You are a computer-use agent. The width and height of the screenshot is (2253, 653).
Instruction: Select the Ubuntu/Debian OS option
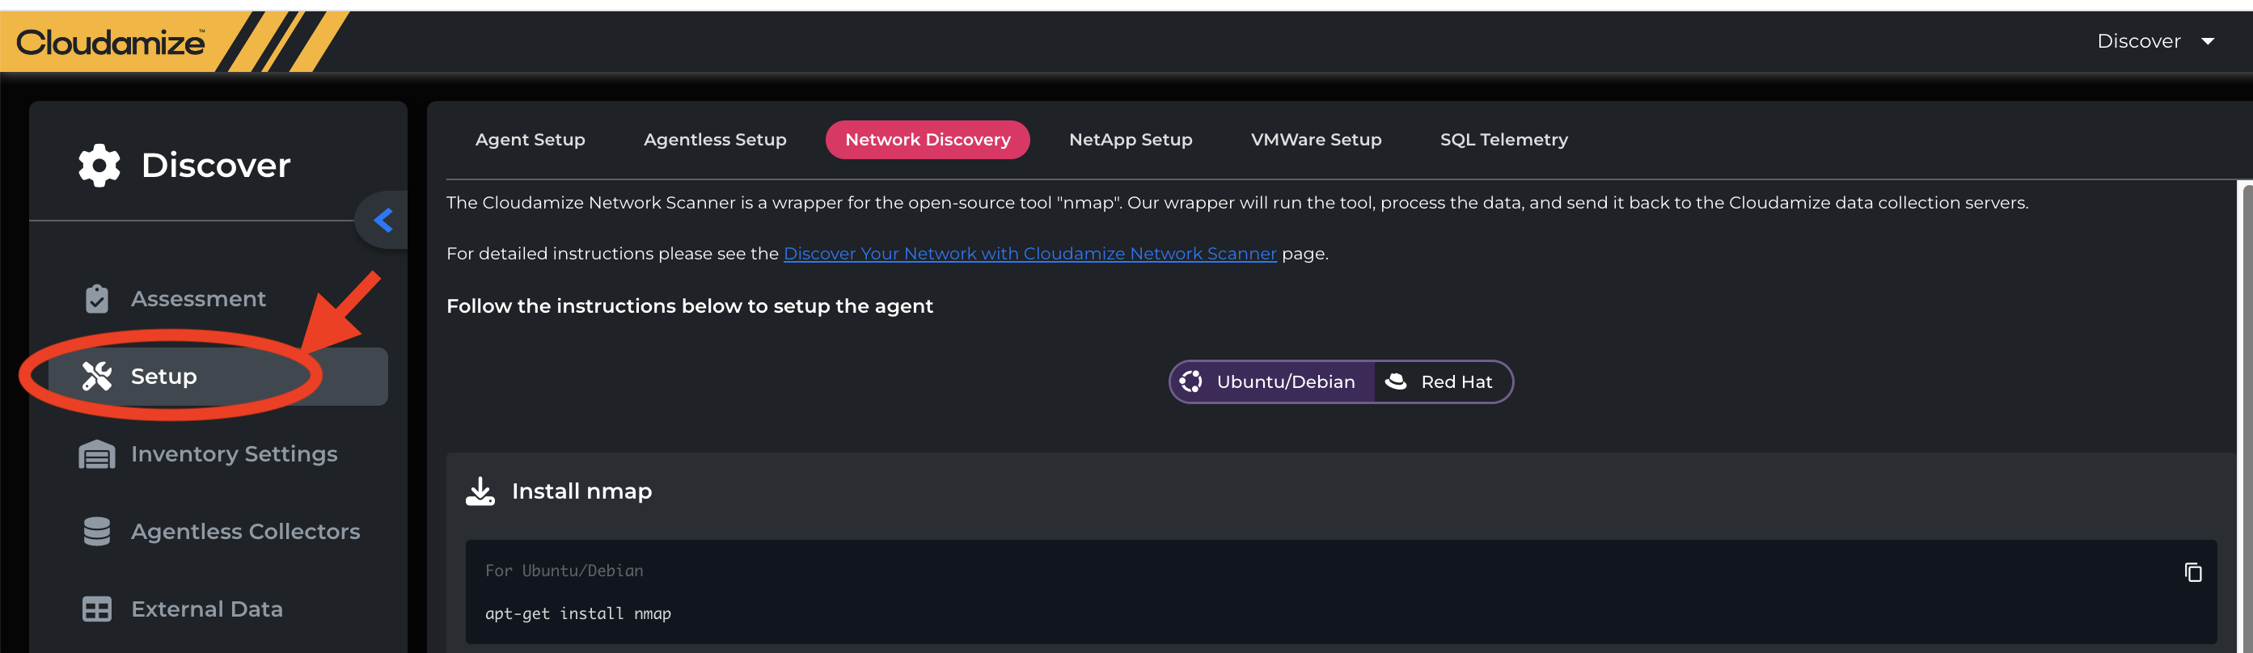point(1270,382)
